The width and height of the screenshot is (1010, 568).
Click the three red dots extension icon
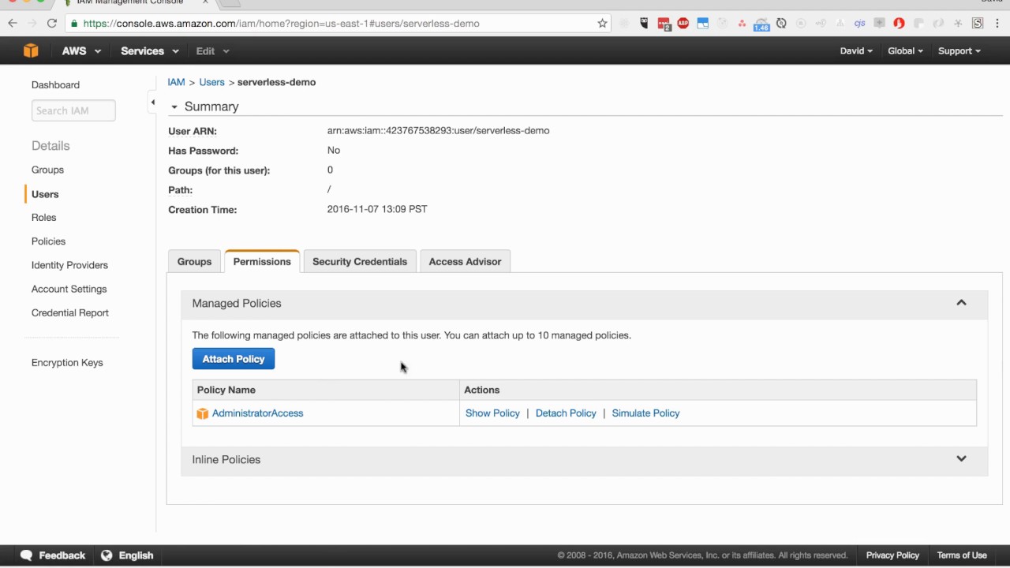[x=742, y=24]
